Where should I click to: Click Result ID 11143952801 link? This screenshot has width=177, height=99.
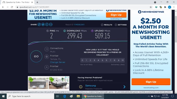click(79, 25)
